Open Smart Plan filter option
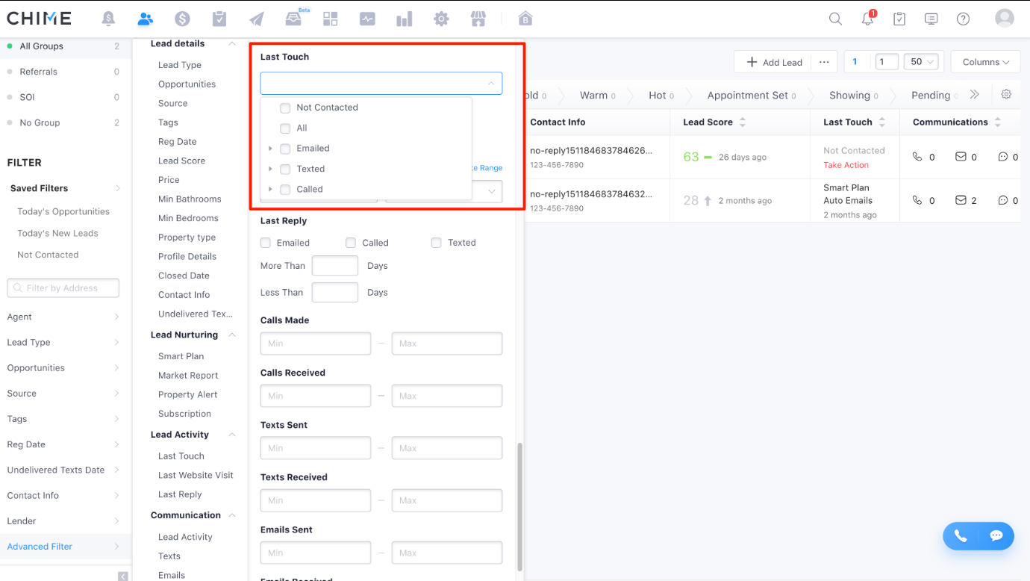Viewport: 1030px width, 581px height. (x=181, y=356)
